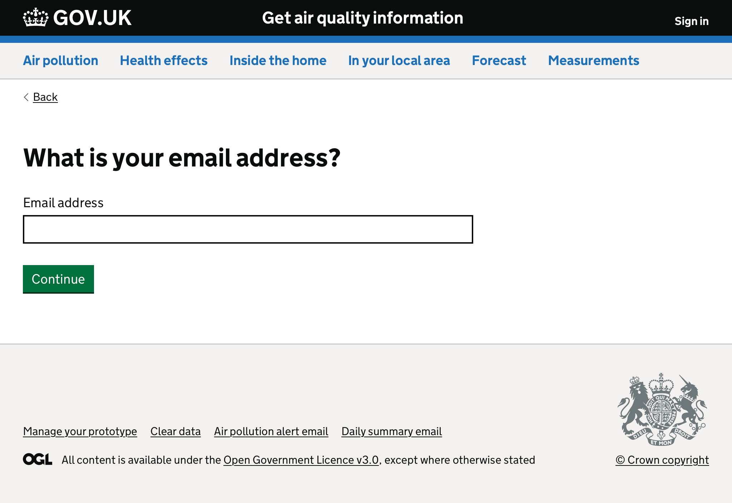Click Measurements navigation link
The width and height of the screenshot is (732, 503).
593,60
